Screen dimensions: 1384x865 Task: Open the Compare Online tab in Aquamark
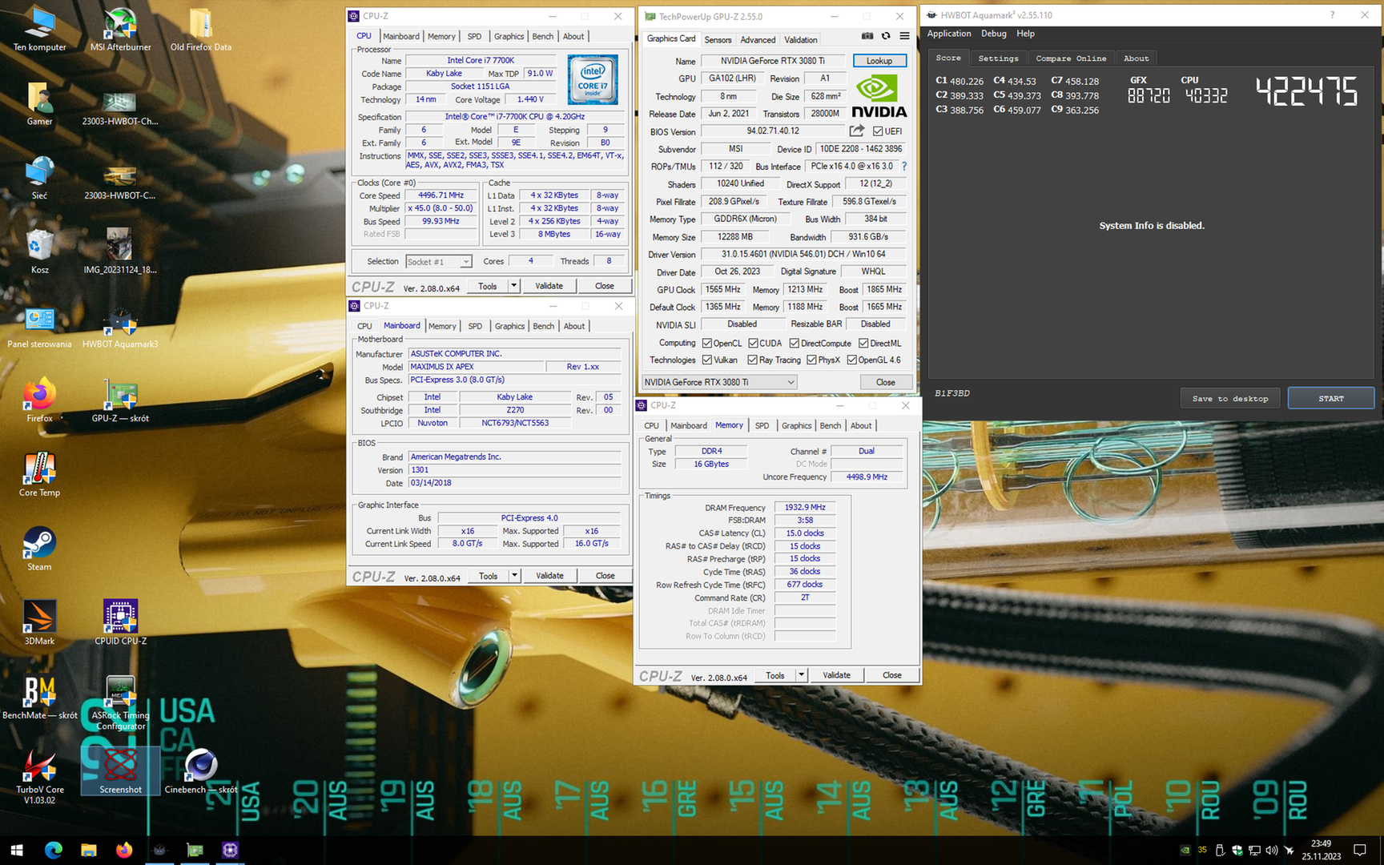pyautogui.click(x=1071, y=58)
